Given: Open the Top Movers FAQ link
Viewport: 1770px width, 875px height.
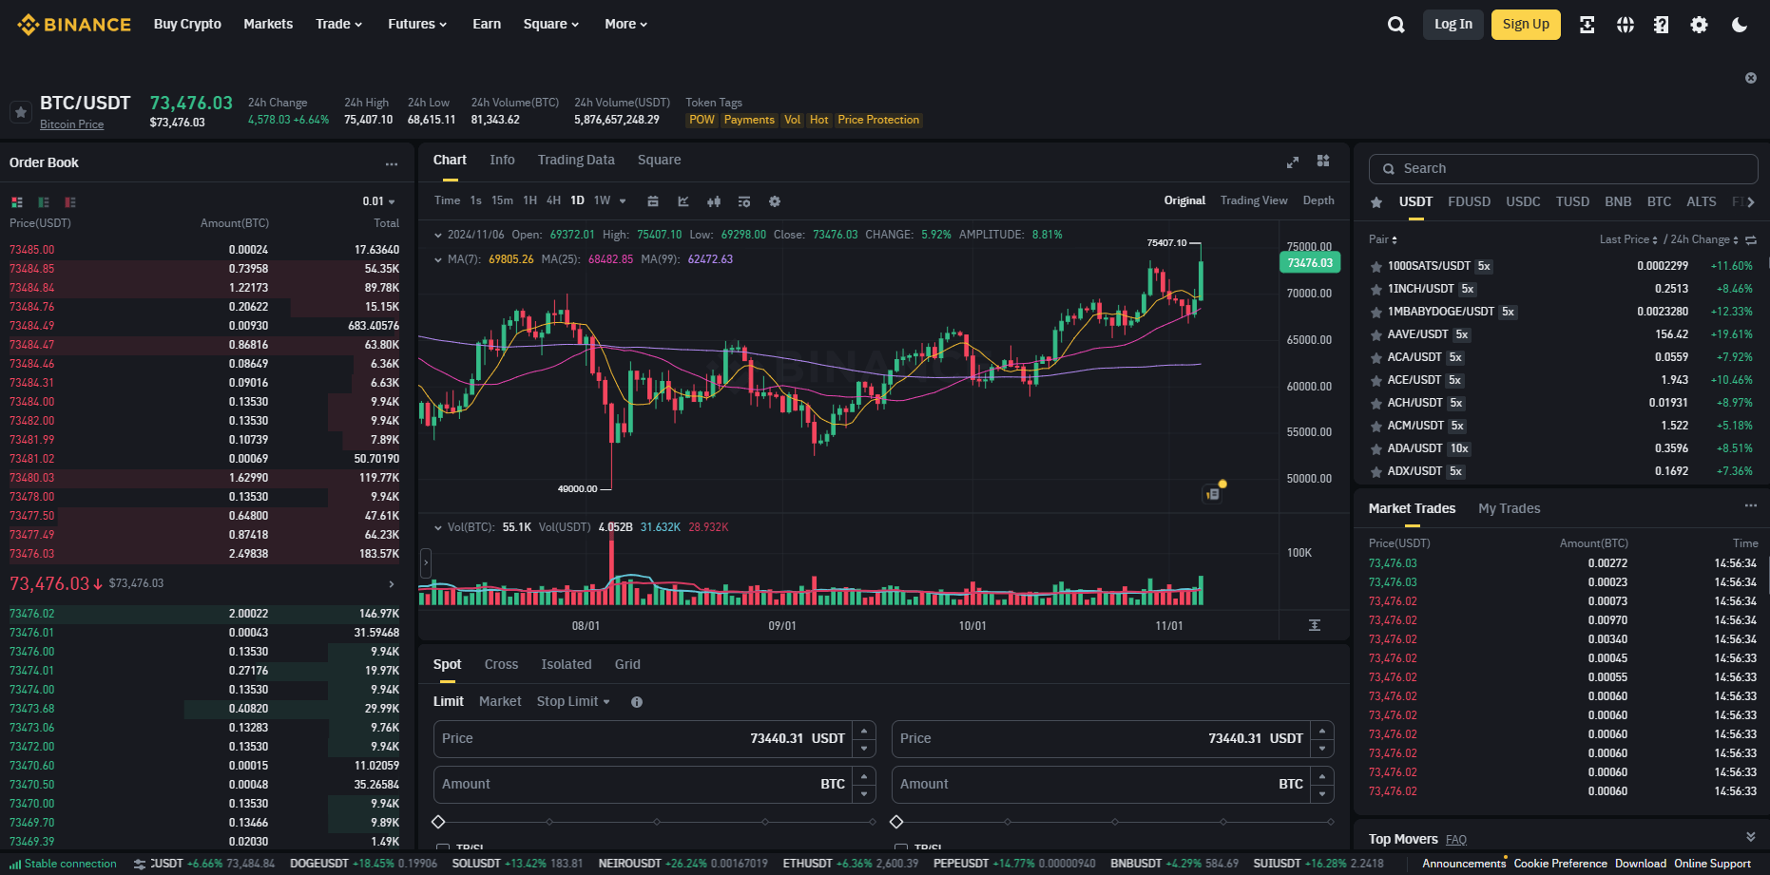Looking at the screenshot, I should 1456,840.
